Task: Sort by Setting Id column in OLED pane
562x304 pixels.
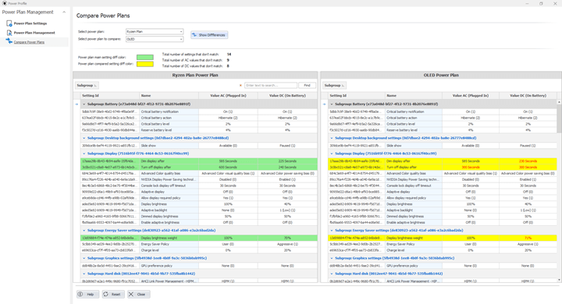Action: [357, 96]
